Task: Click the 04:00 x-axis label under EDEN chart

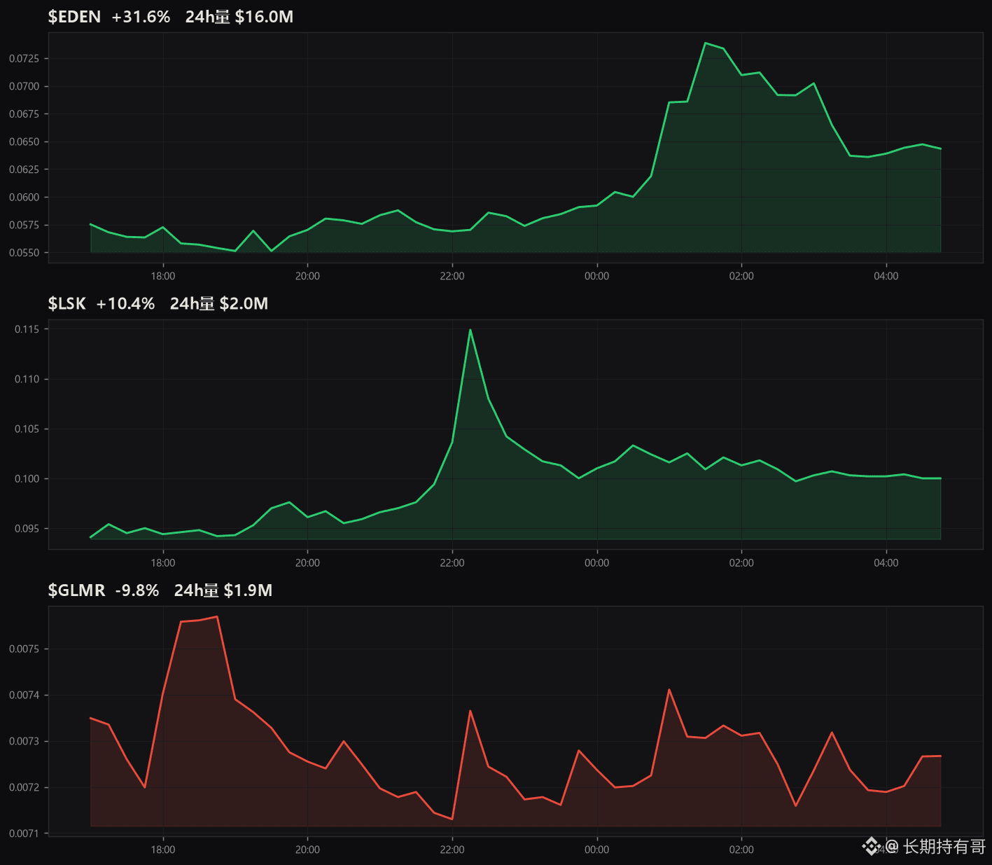Action: pyautogui.click(x=886, y=276)
